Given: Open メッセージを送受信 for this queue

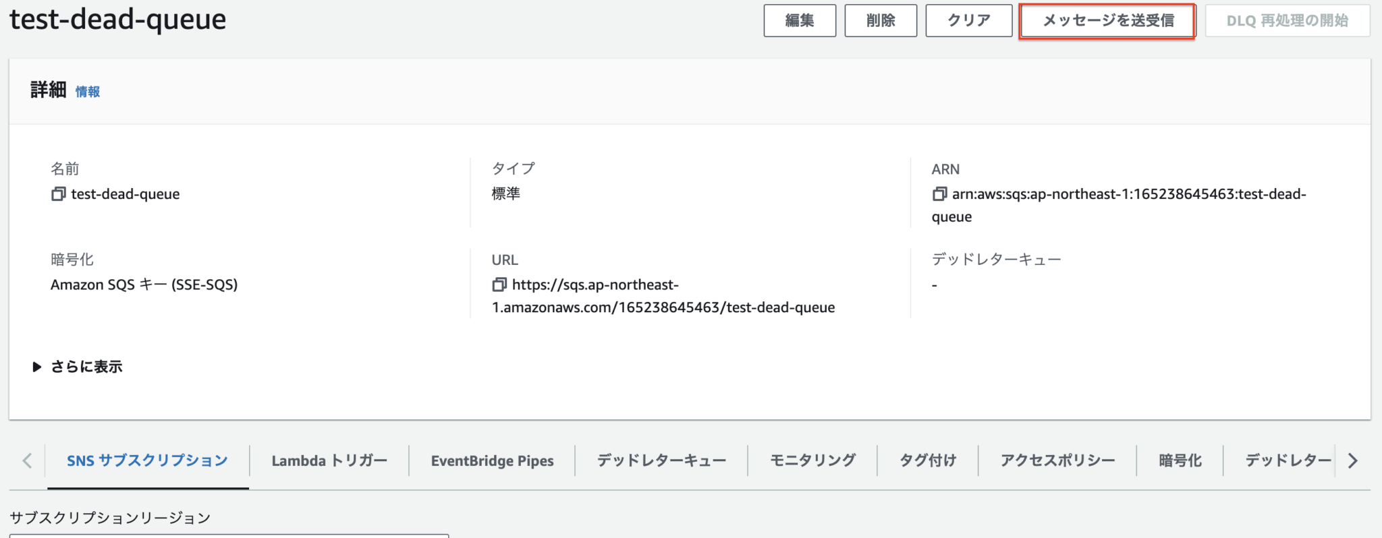Looking at the screenshot, I should point(1107,21).
